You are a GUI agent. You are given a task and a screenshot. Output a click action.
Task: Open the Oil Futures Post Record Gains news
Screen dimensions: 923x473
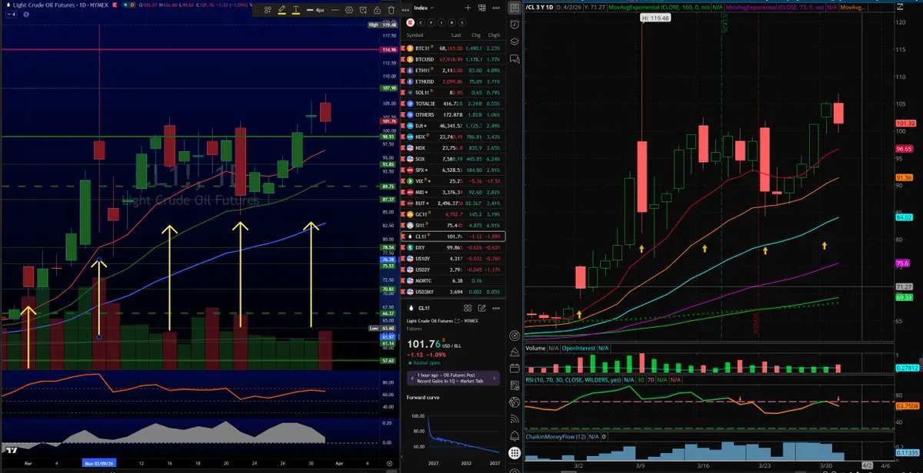click(x=453, y=378)
